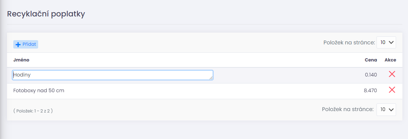Open the top Položek na stránce dropdown
The width and height of the screenshot is (408, 139).
coord(386,43)
